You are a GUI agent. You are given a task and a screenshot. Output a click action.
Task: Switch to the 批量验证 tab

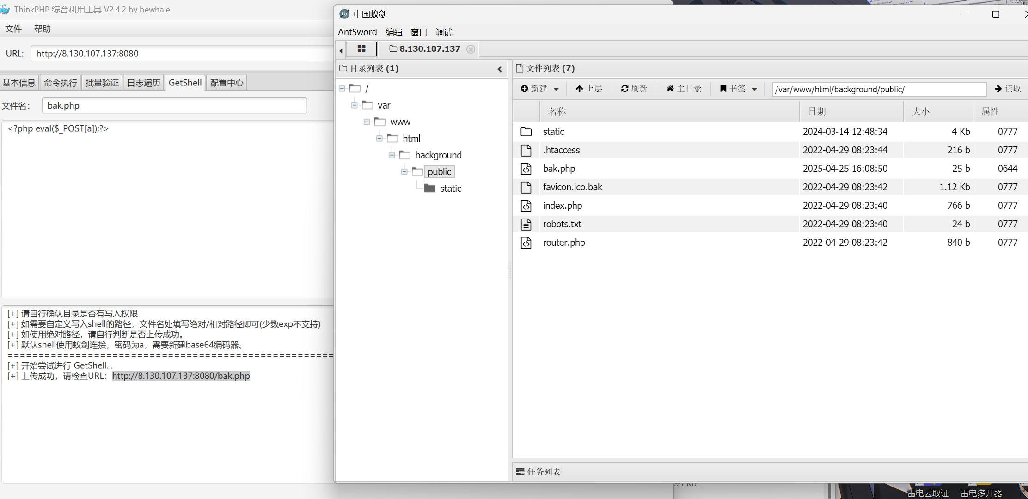102,83
